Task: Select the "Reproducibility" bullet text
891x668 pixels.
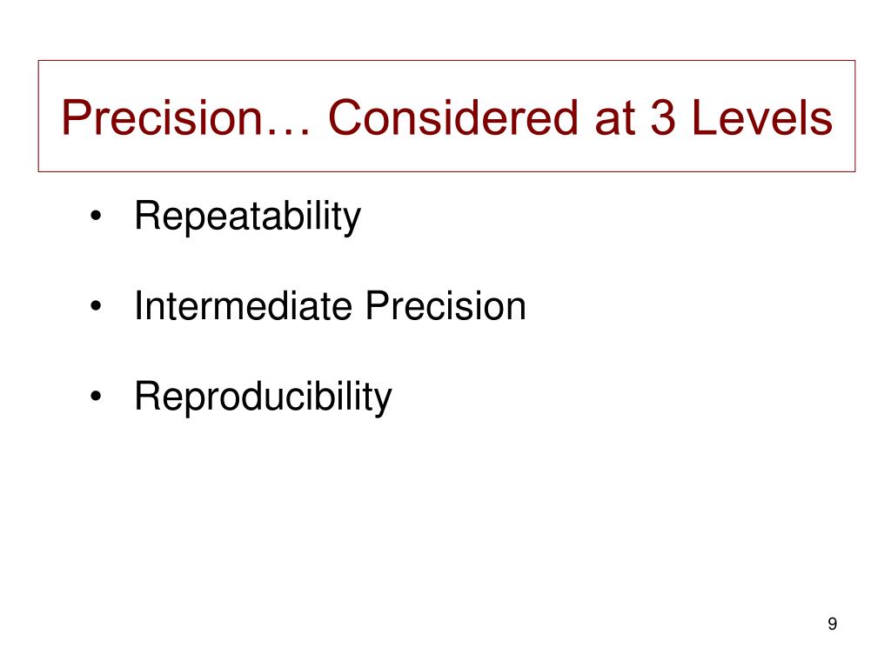Action: pyautogui.click(x=263, y=397)
